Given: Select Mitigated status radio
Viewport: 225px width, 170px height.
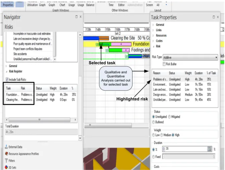Looking at the screenshot, I should [169, 116].
